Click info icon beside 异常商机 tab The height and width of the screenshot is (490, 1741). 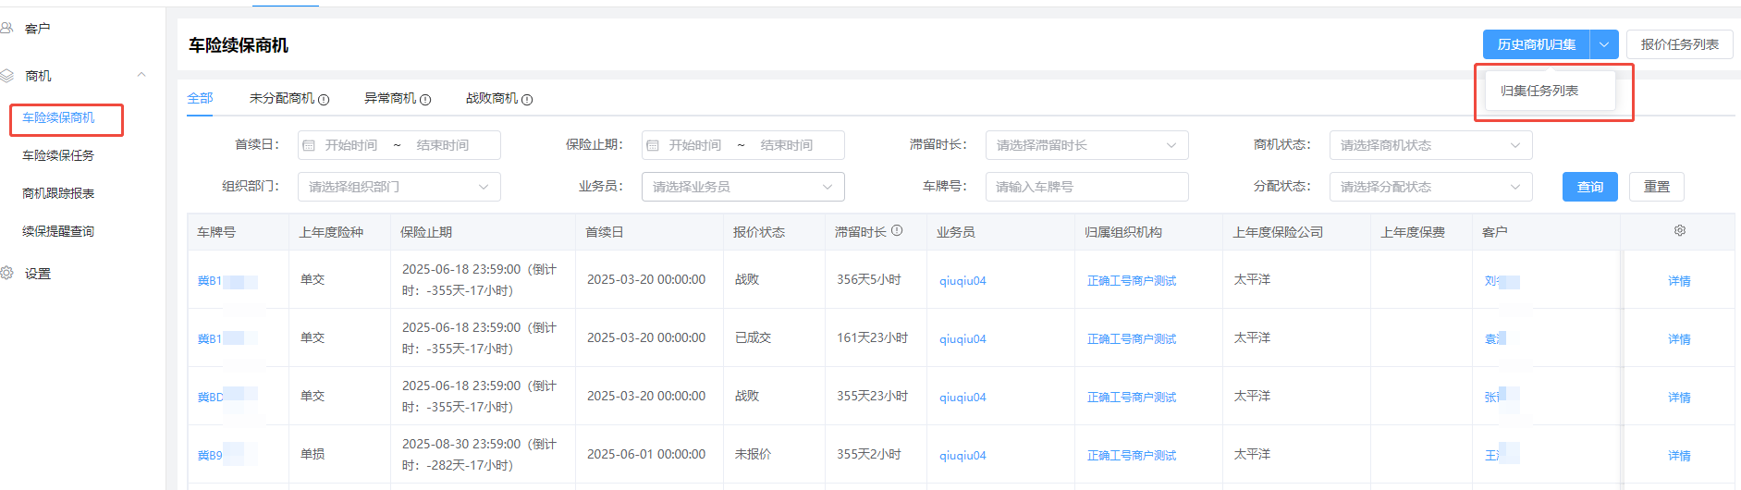(425, 100)
